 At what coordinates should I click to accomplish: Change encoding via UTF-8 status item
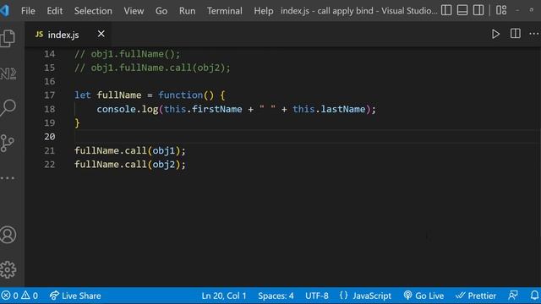tap(317, 296)
